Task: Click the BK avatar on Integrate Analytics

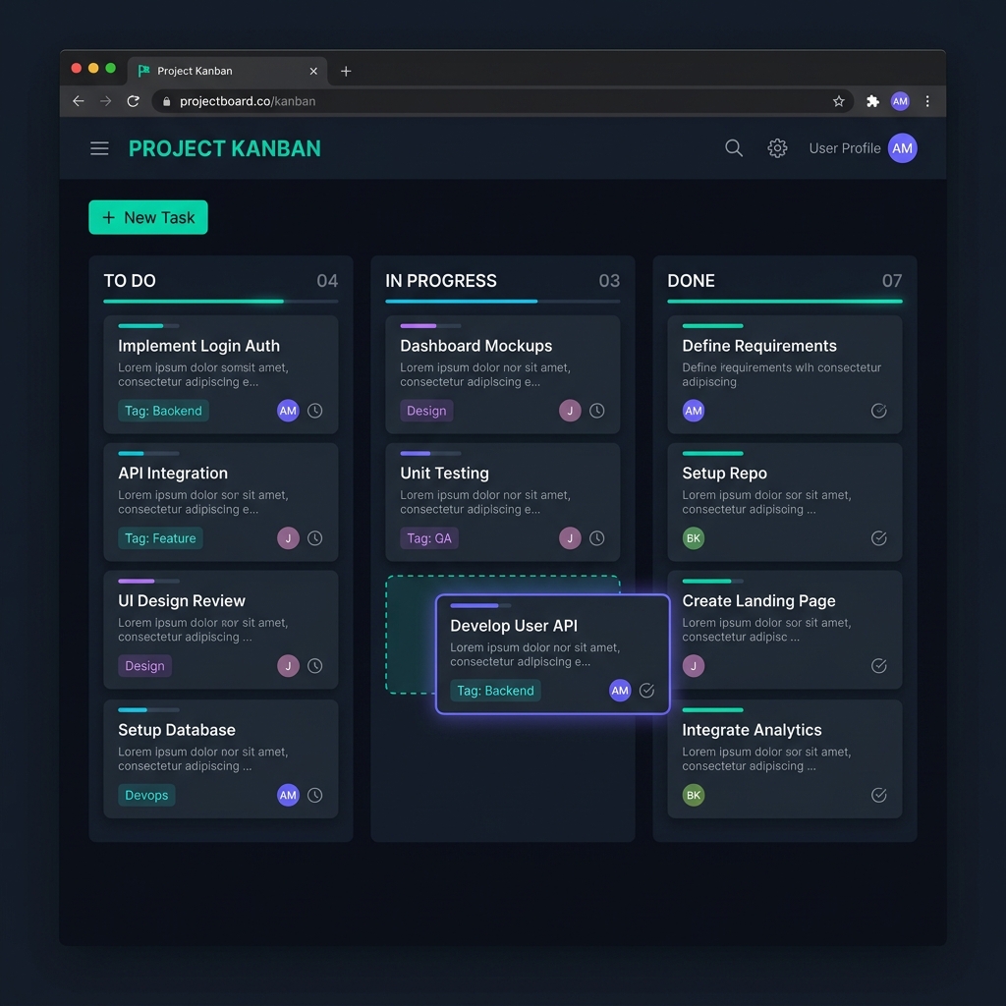Action: 693,795
